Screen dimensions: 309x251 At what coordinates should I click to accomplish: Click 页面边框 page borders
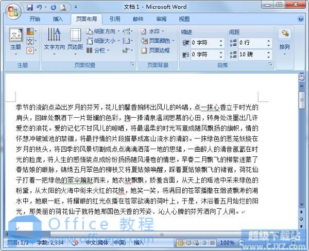(156, 50)
